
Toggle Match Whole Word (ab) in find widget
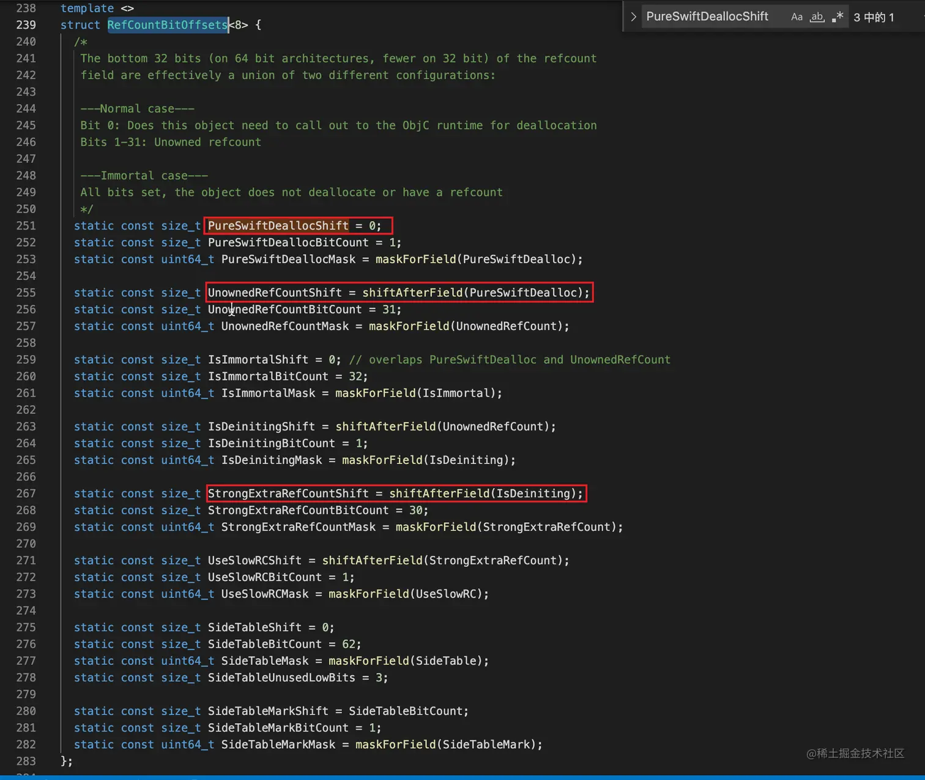[x=817, y=17]
